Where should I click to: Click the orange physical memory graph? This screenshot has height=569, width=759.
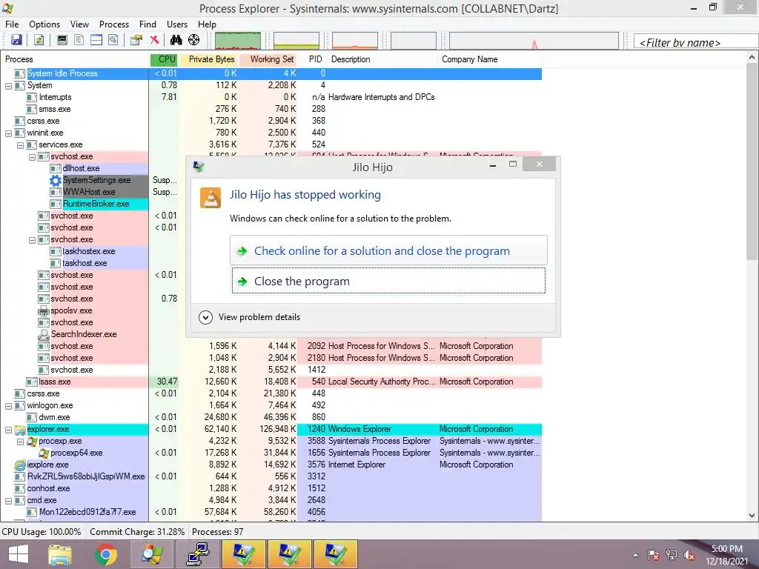(355, 41)
